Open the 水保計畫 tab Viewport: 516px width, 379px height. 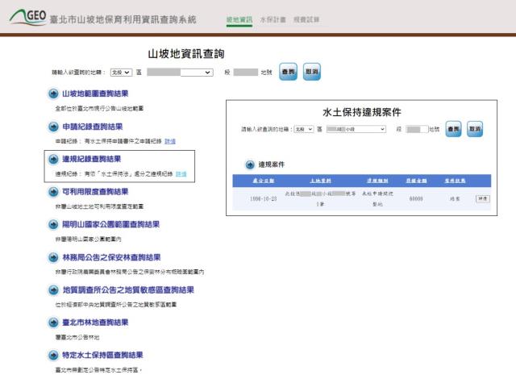pyautogui.click(x=273, y=19)
